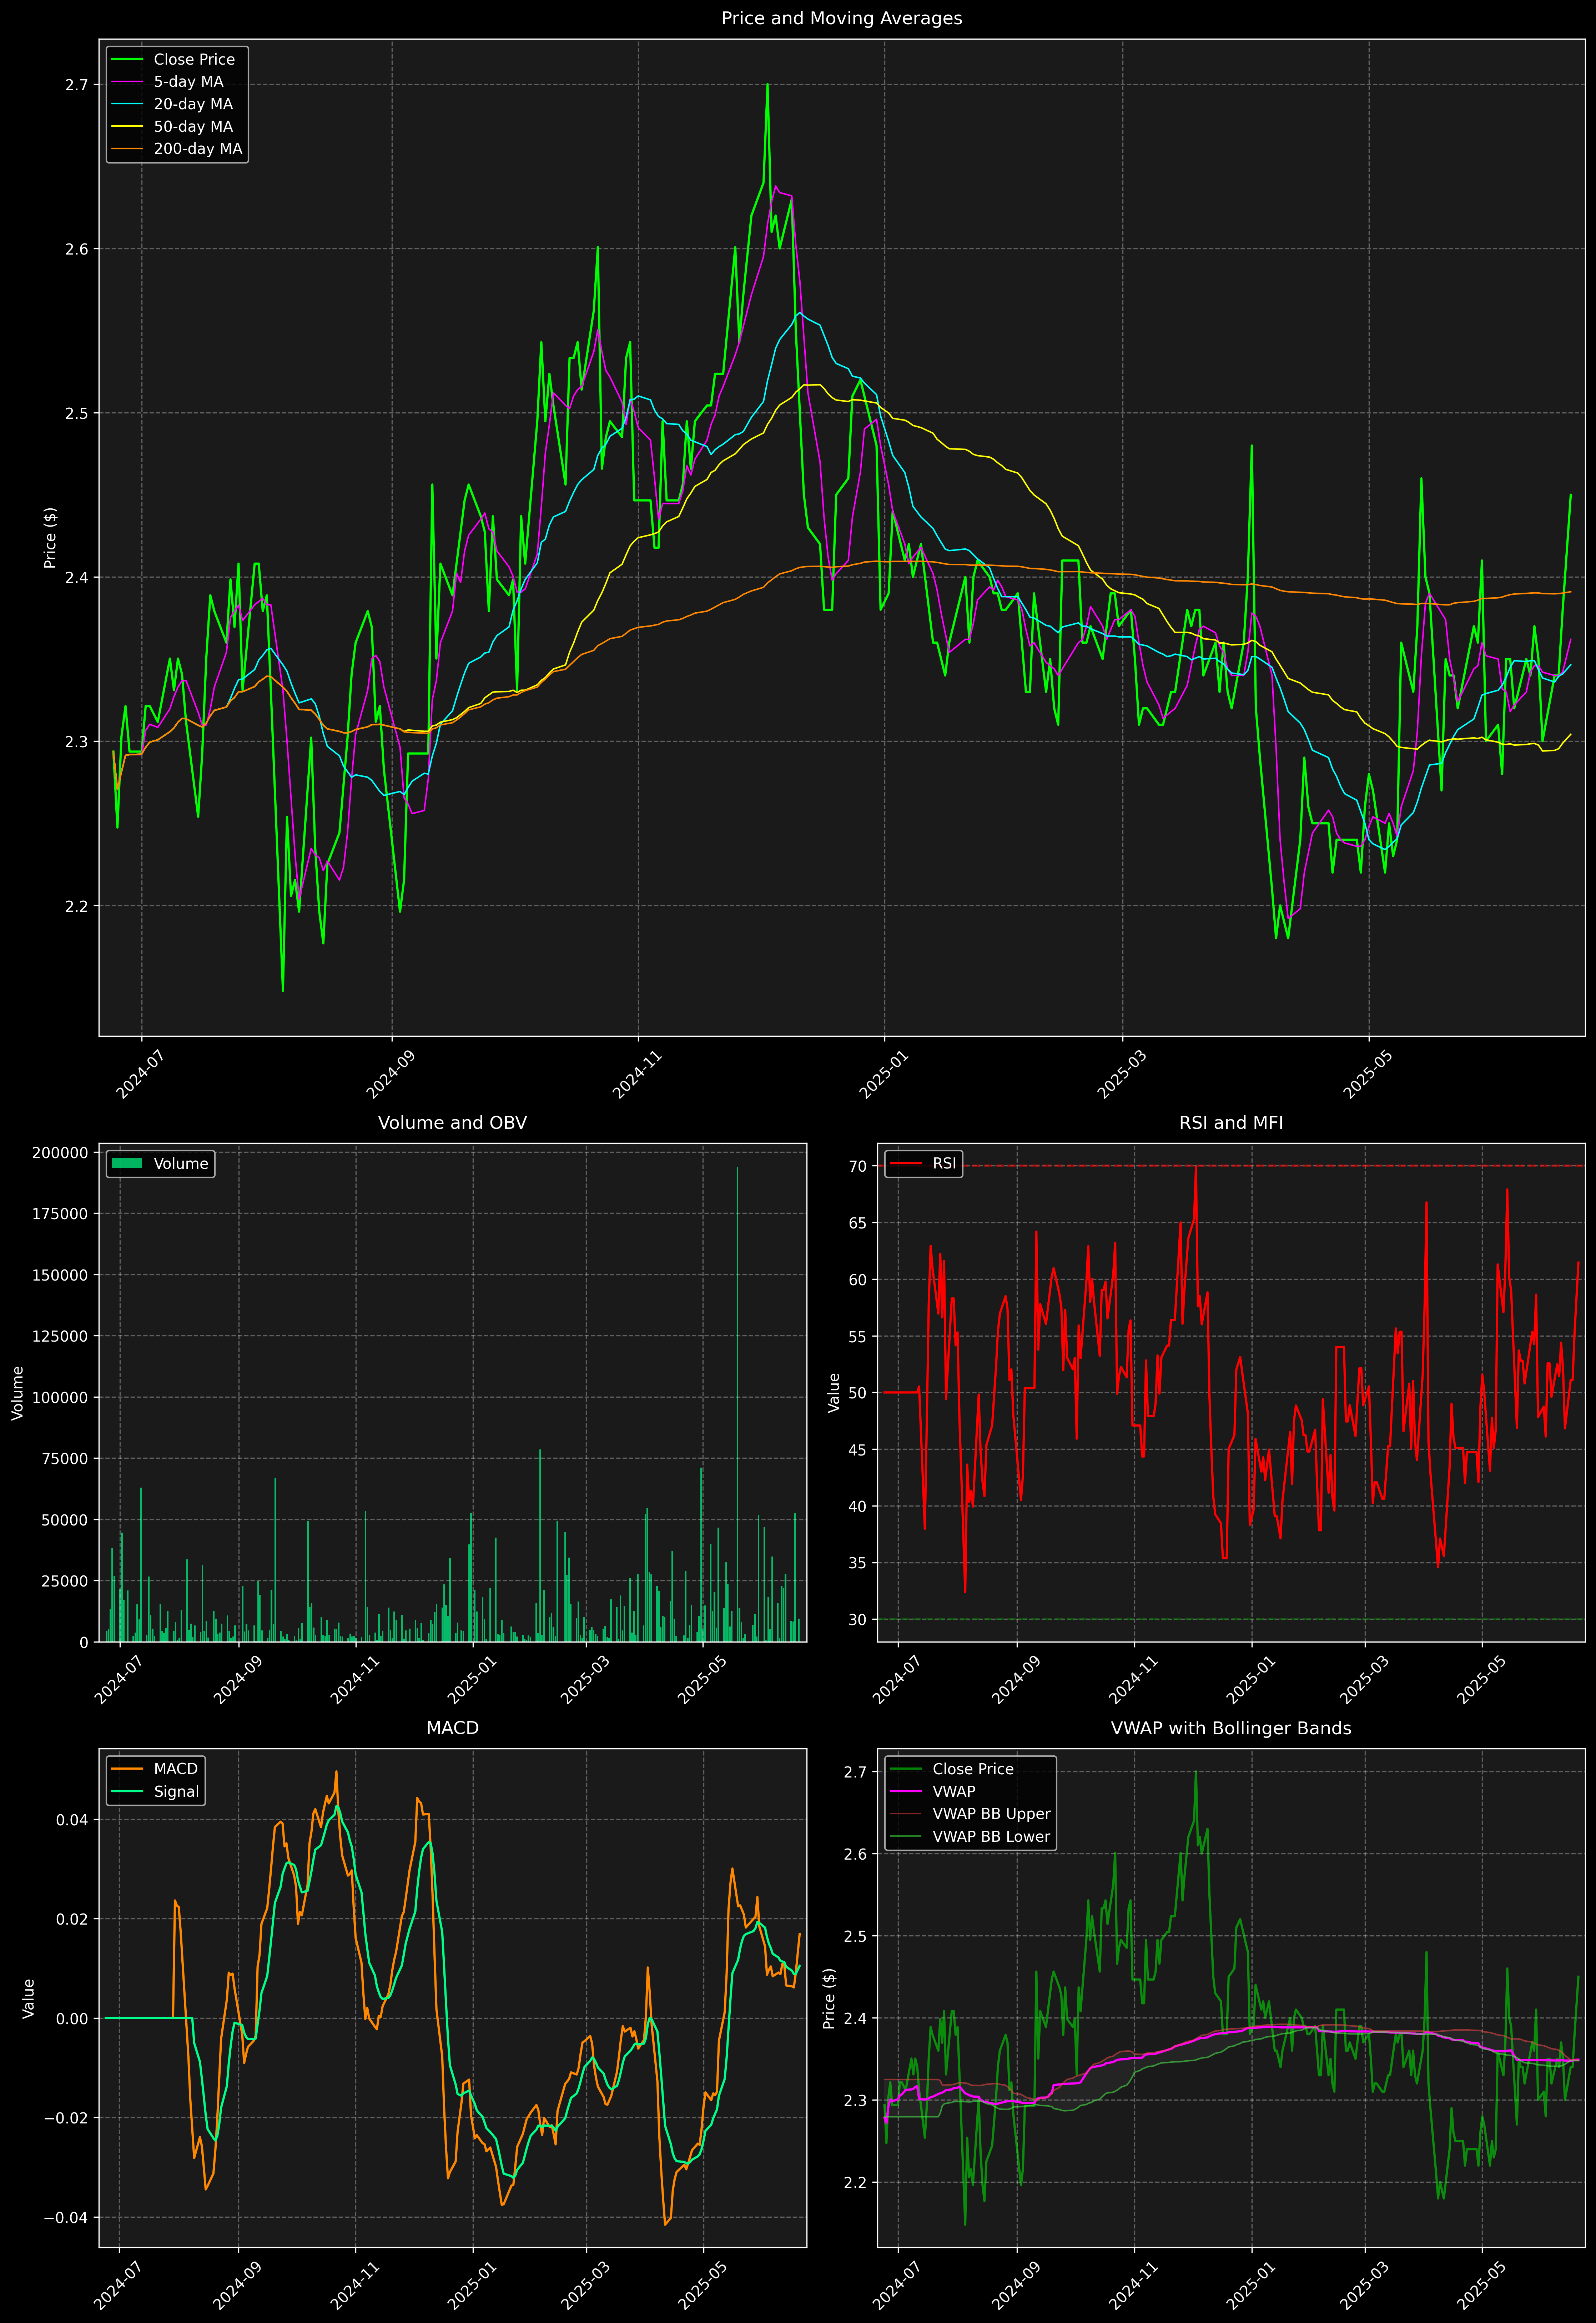This screenshot has width=1596, height=2323.
Task: Click the 'Price ($)' axis label of the VWAP chart
Action: [x=829, y=1998]
